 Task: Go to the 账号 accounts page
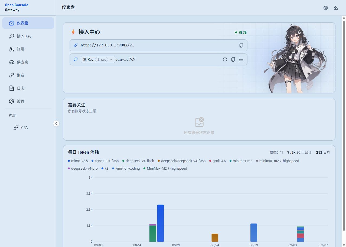click(x=28, y=49)
